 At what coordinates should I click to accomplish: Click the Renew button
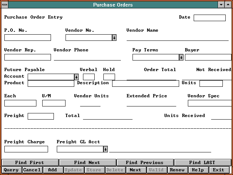coord(177,170)
